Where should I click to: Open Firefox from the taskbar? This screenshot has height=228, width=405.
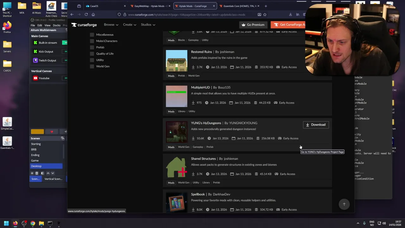[x=15, y=223]
